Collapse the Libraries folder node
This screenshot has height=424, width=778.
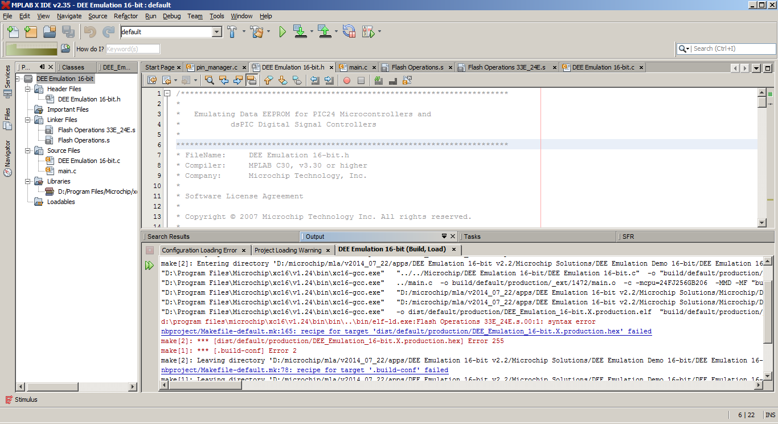click(28, 181)
